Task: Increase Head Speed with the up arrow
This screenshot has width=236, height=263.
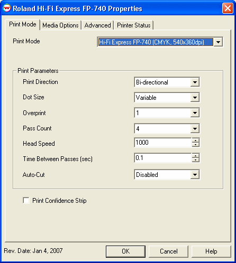Action: [195, 140]
